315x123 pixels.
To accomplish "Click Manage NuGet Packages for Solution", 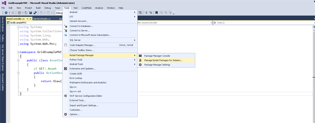I will tap(163, 60).
